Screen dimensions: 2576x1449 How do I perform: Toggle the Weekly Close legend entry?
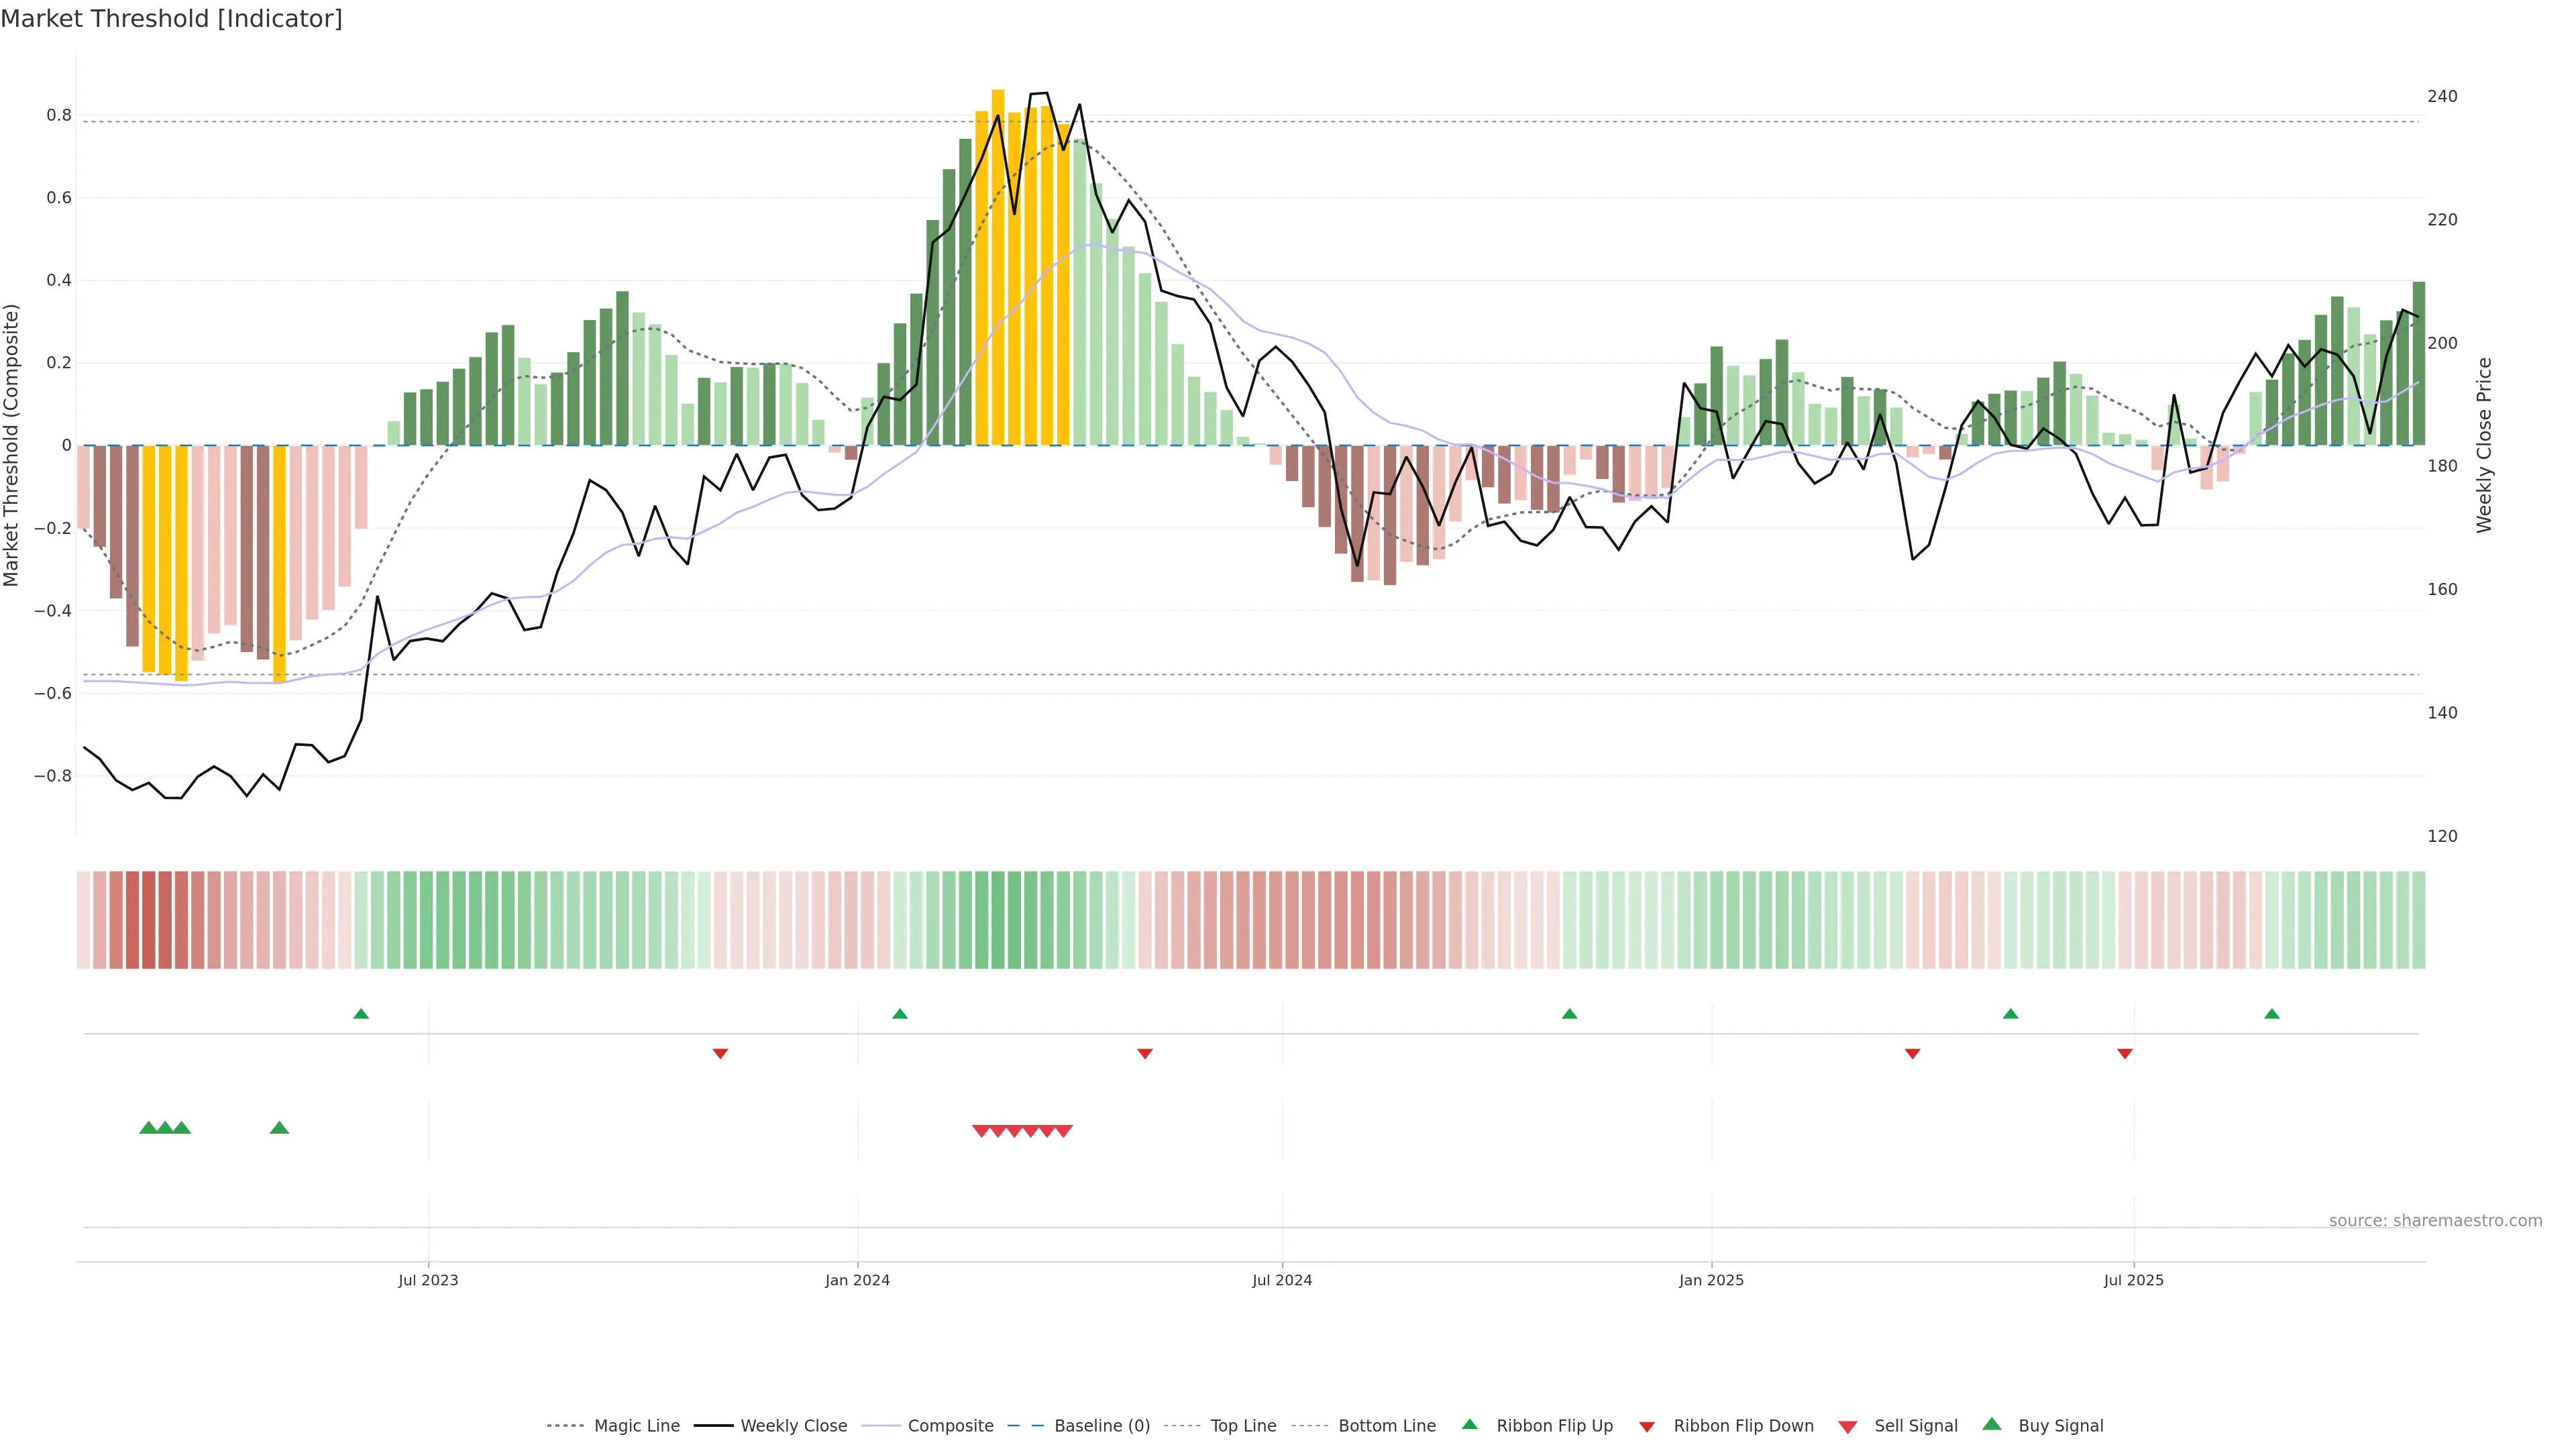pyautogui.click(x=793, y=1426)
